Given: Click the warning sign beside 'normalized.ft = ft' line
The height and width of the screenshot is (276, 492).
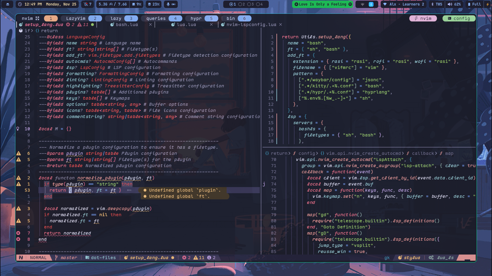Looking at the screenshot, I should [18, 221].
